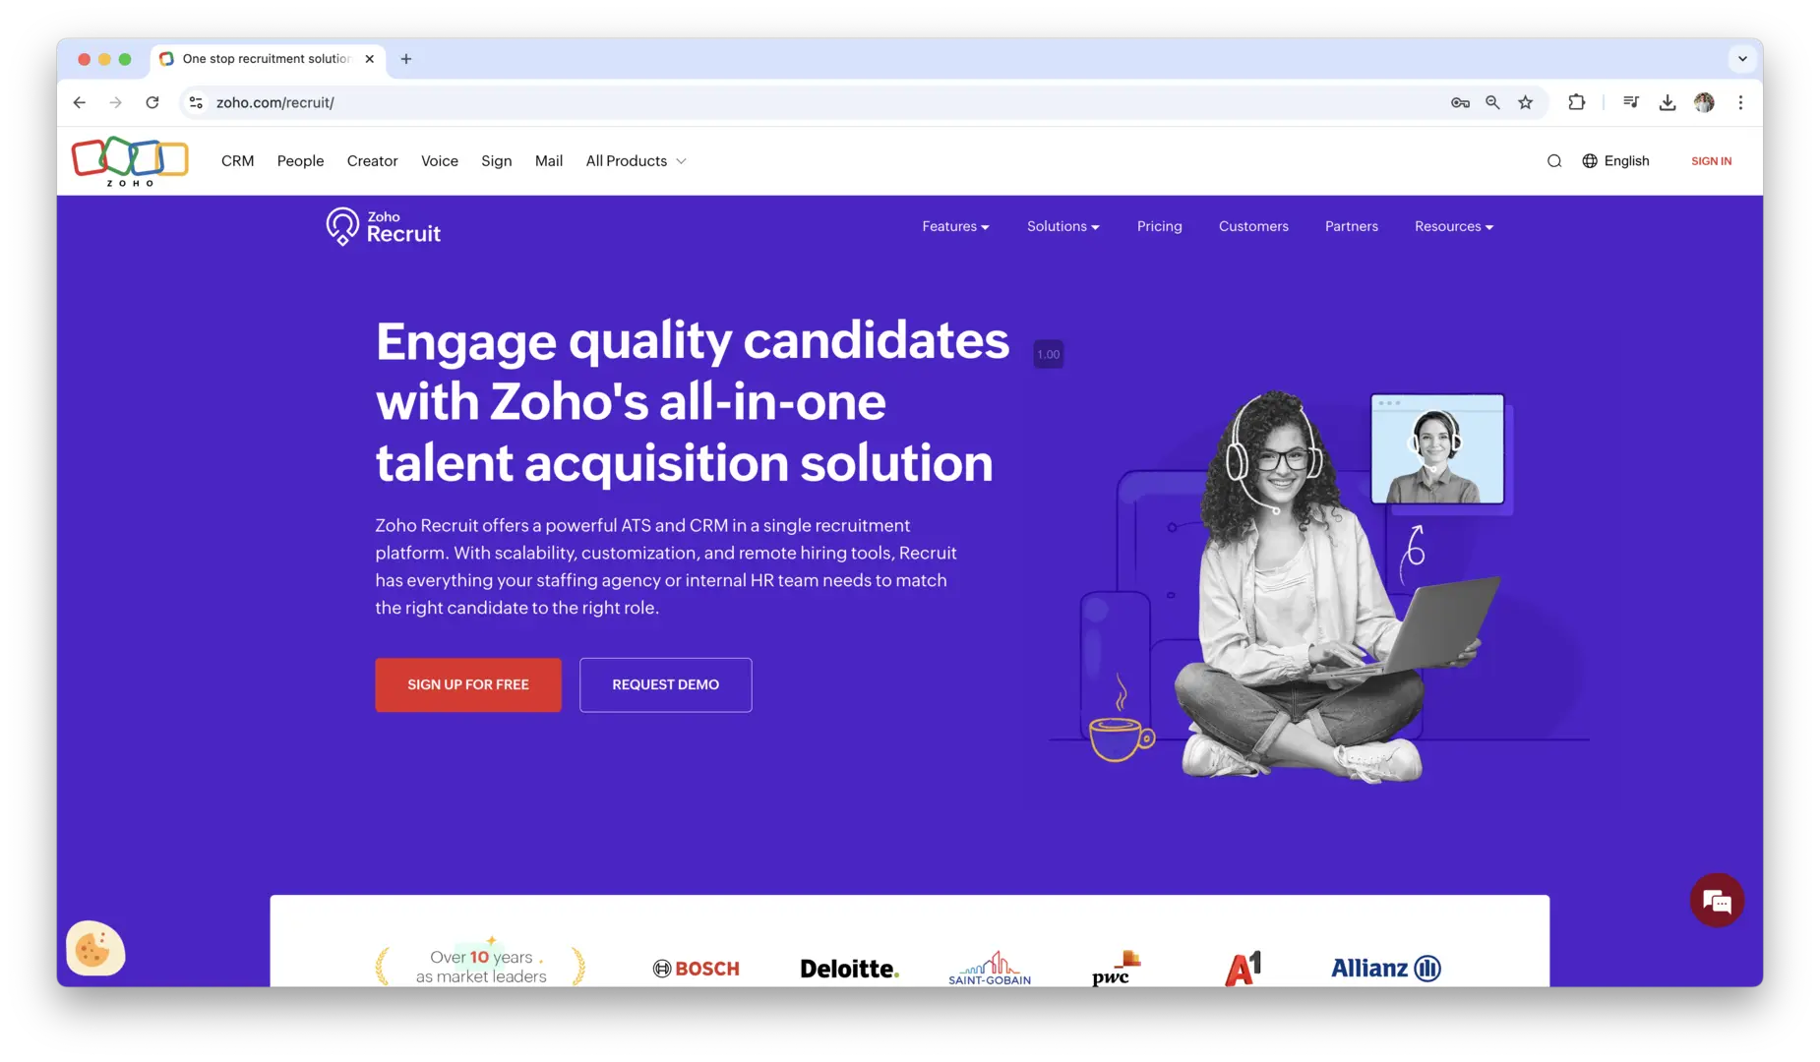Open site search magnifier icon
Screen dimensions: 1820x1062
coord(1554,161)
